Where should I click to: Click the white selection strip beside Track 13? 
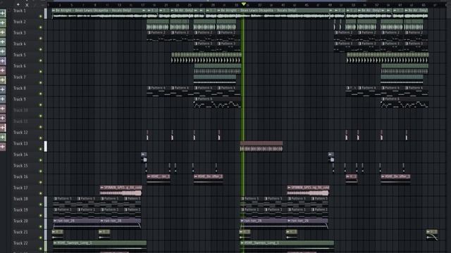45,146
